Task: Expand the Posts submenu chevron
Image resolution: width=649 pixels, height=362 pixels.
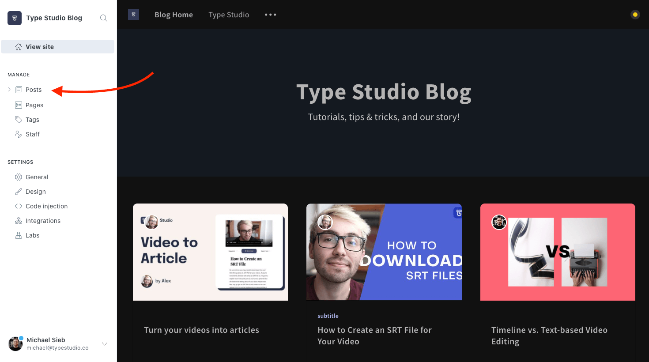Action: pyautogui.click(x=9, y=90)
